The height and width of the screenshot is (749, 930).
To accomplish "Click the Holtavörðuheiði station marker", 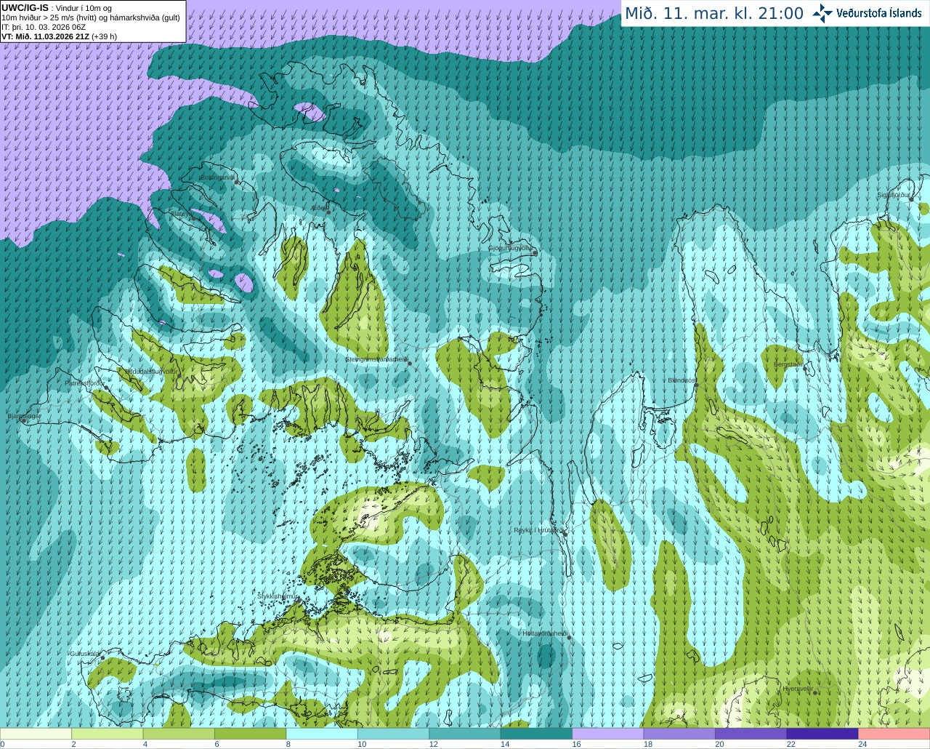I will coord(569,638).
